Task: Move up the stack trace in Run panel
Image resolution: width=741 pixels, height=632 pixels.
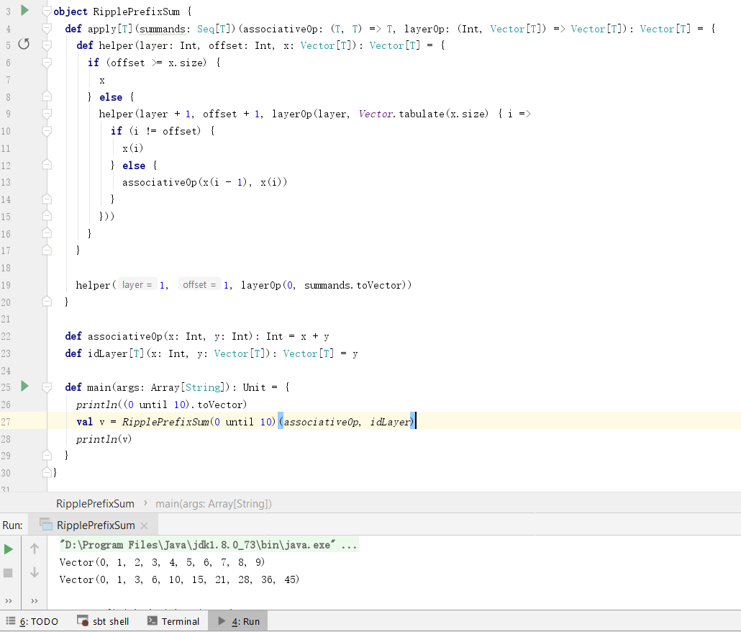Action: pyautogui.click(x=35, y=549)
